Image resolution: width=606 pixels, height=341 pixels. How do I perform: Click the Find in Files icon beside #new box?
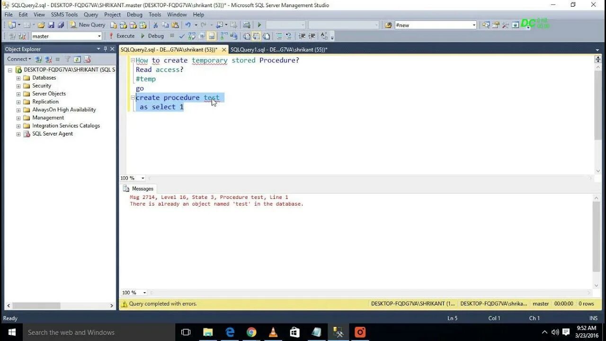tap(388, 25)
